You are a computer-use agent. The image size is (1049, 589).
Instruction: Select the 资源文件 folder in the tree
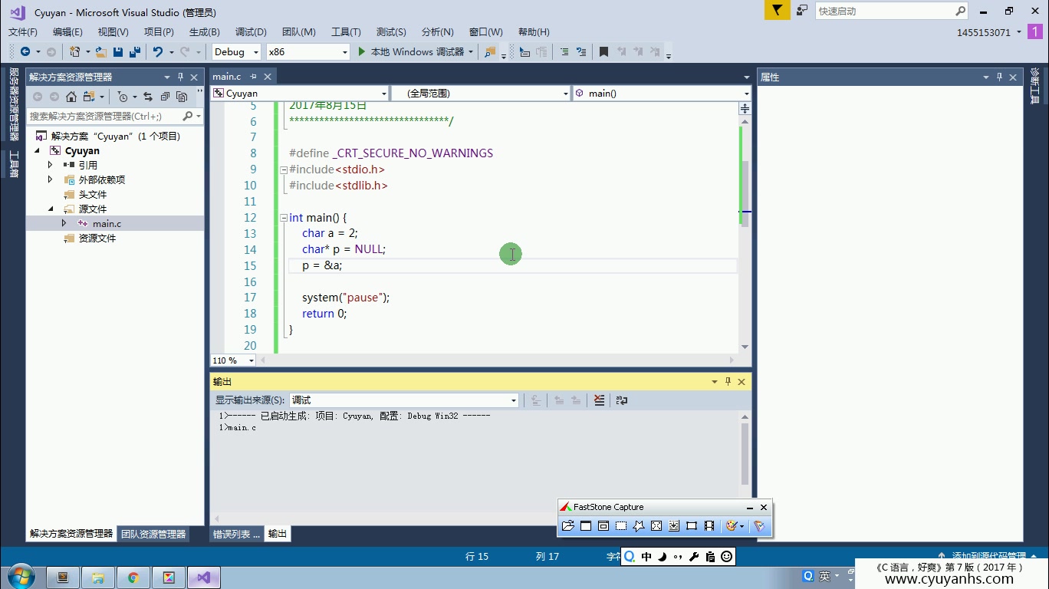pos(97,238)
